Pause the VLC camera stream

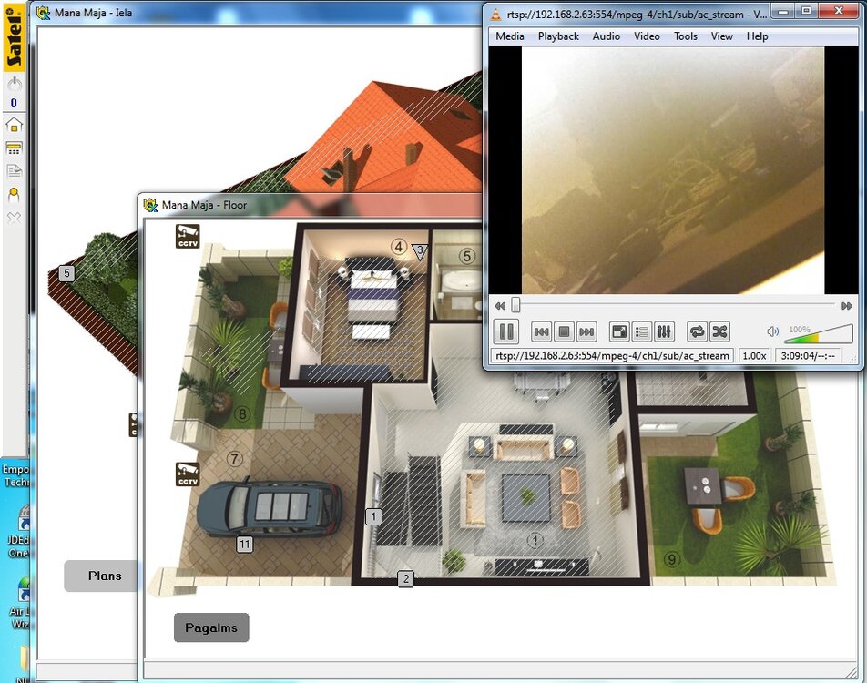(x=505, y=331)
